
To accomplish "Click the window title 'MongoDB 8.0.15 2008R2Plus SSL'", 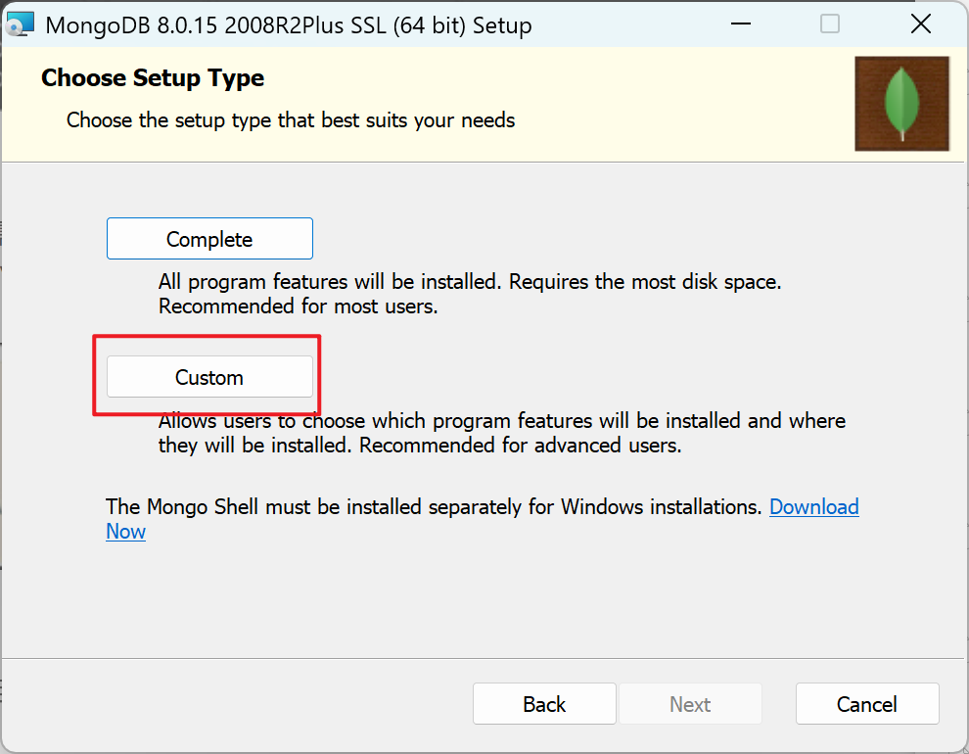I will point(289,25).
